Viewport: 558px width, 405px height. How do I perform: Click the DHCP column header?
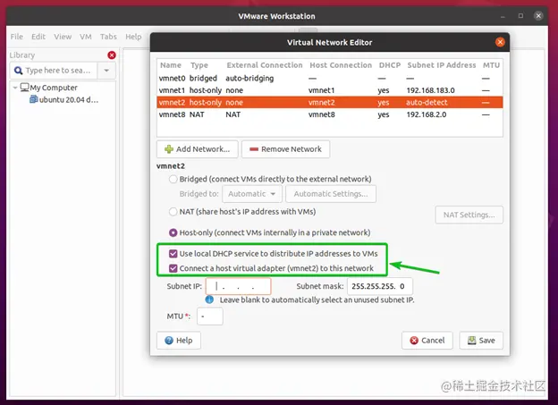tap(390, 65)
